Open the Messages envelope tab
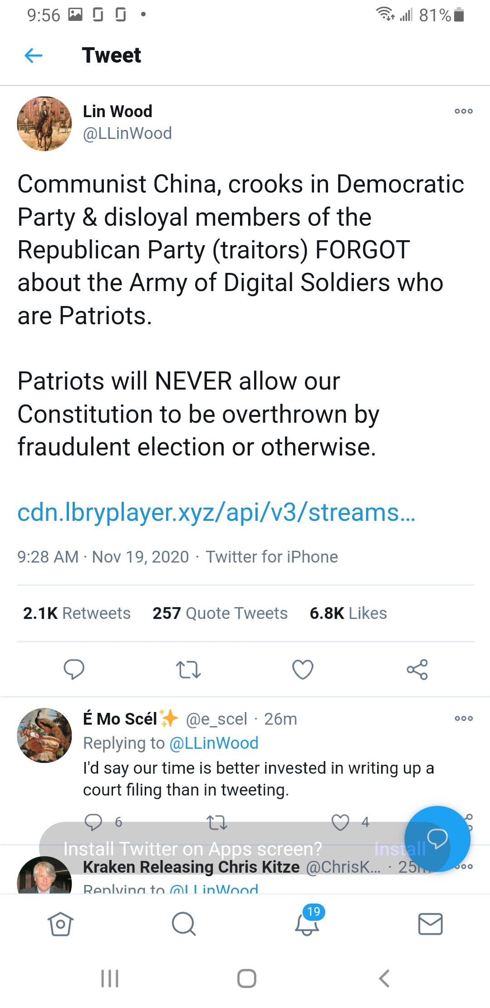Viewport: 490px width, 1008px height. [430, 924]
